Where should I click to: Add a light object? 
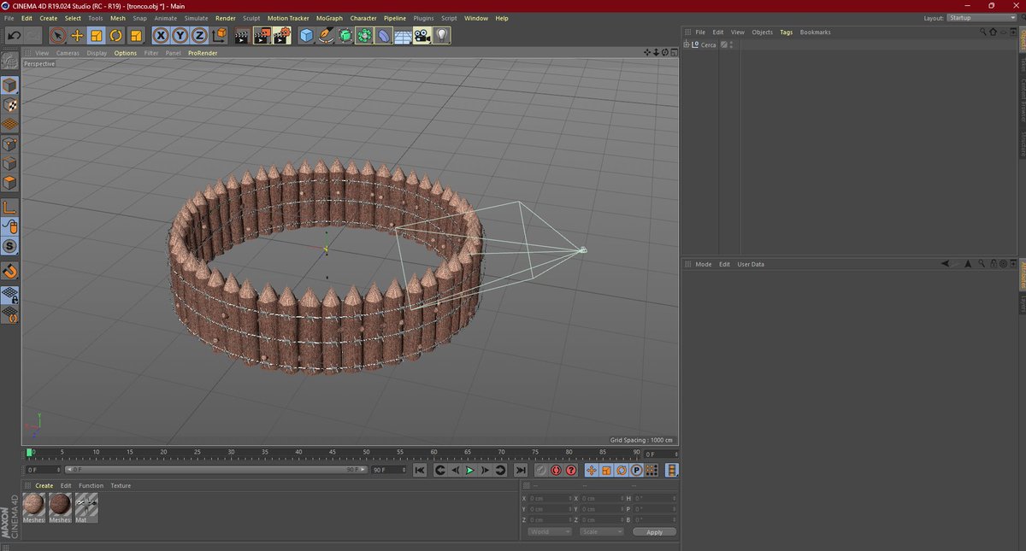[441, 36]
